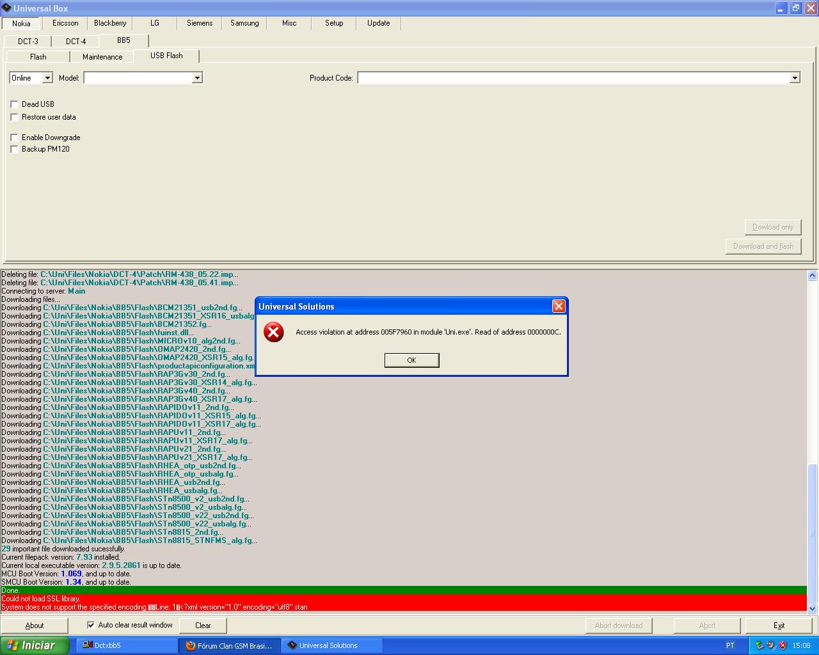
Task: Click the 'Connecting to server: Main' log line
Action: click(44, 291)
